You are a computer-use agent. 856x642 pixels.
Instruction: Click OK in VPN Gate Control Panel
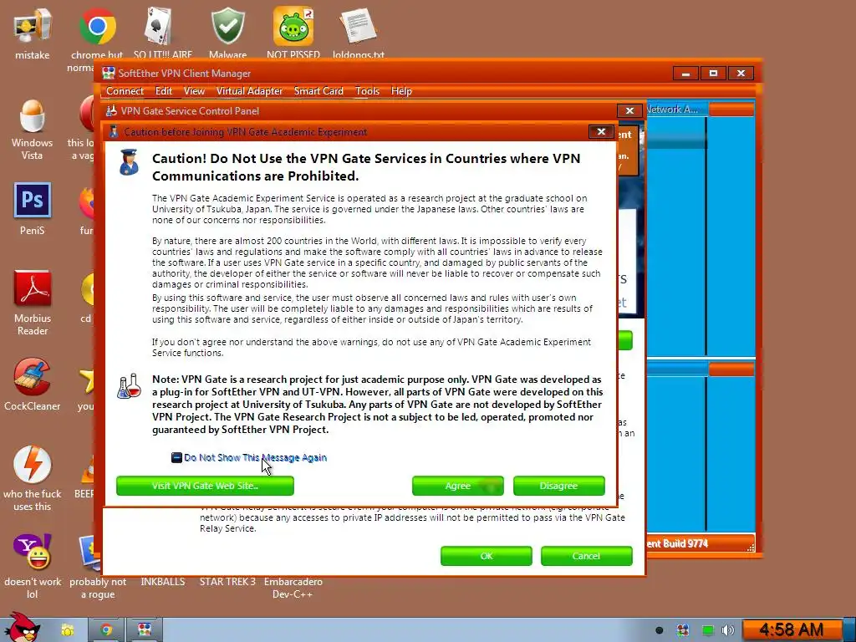[486, 556]
